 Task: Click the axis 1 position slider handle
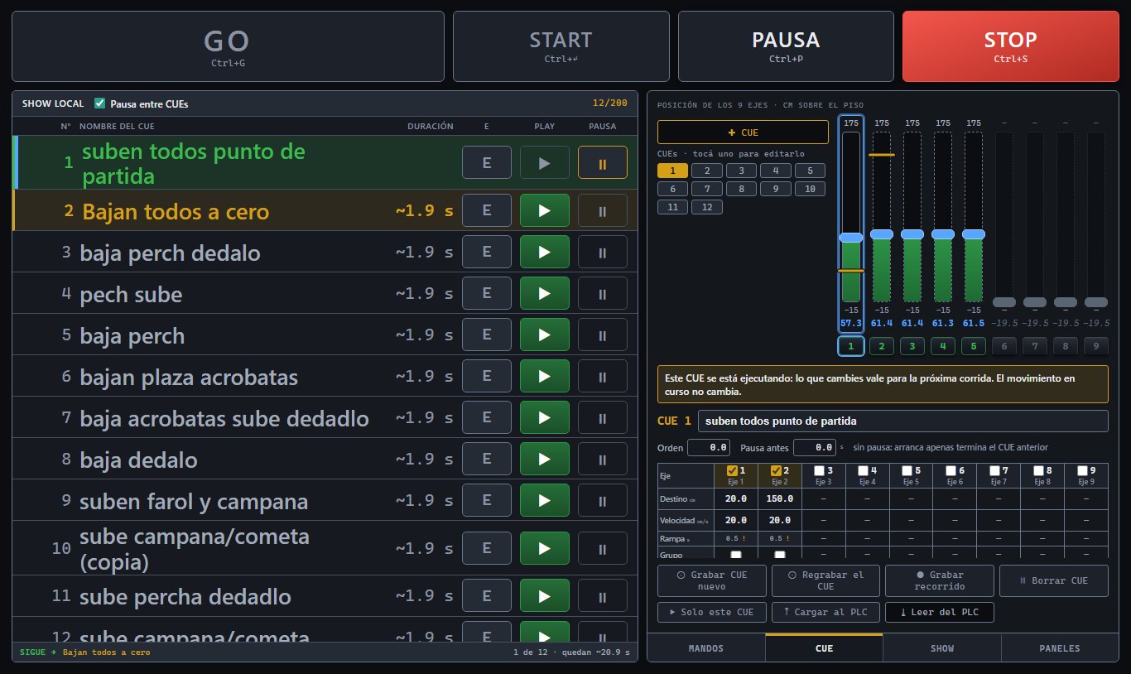click(851, 238)
